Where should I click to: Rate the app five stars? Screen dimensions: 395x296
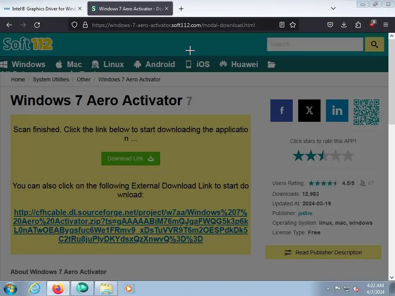click(x=348, y=156)
